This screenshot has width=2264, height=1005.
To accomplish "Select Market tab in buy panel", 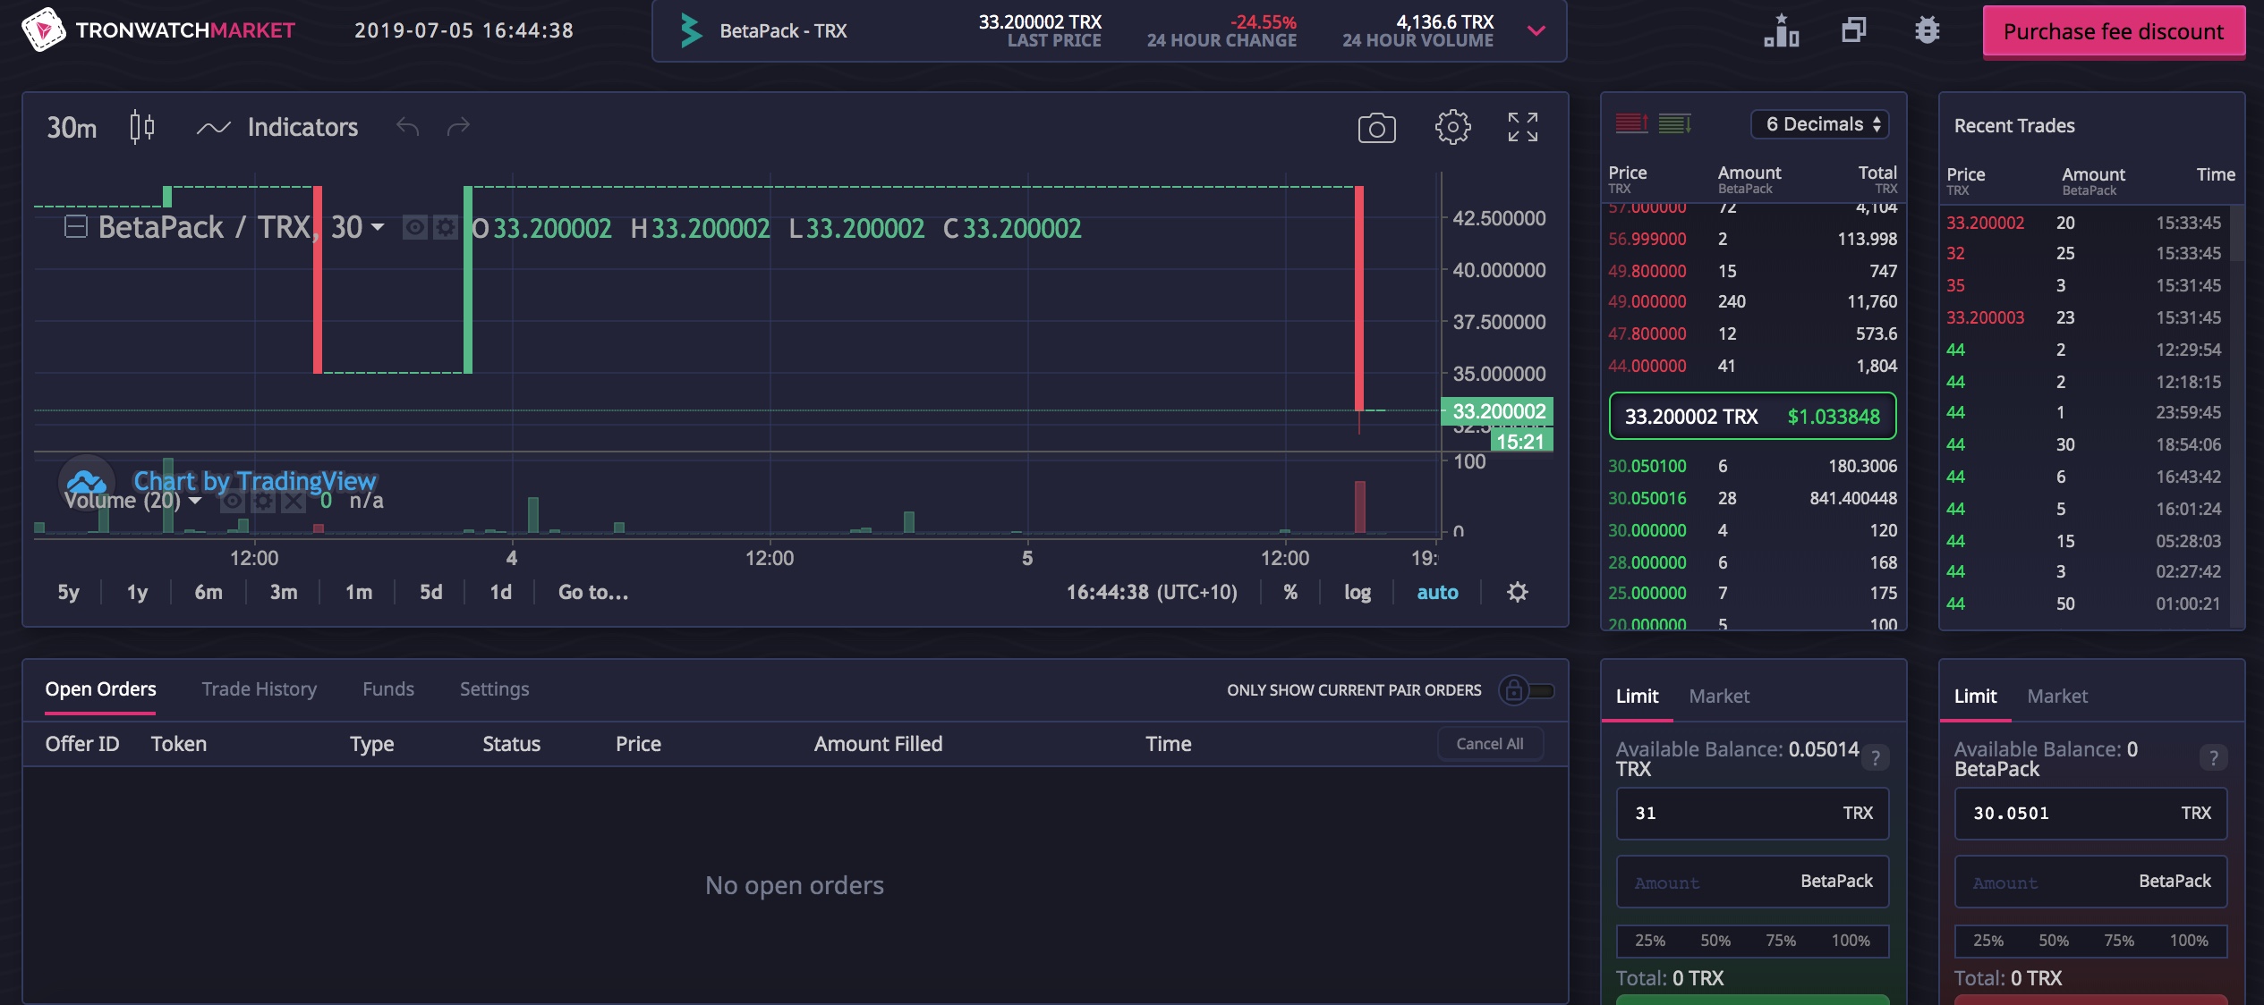I will click(x=1719, y=696).
